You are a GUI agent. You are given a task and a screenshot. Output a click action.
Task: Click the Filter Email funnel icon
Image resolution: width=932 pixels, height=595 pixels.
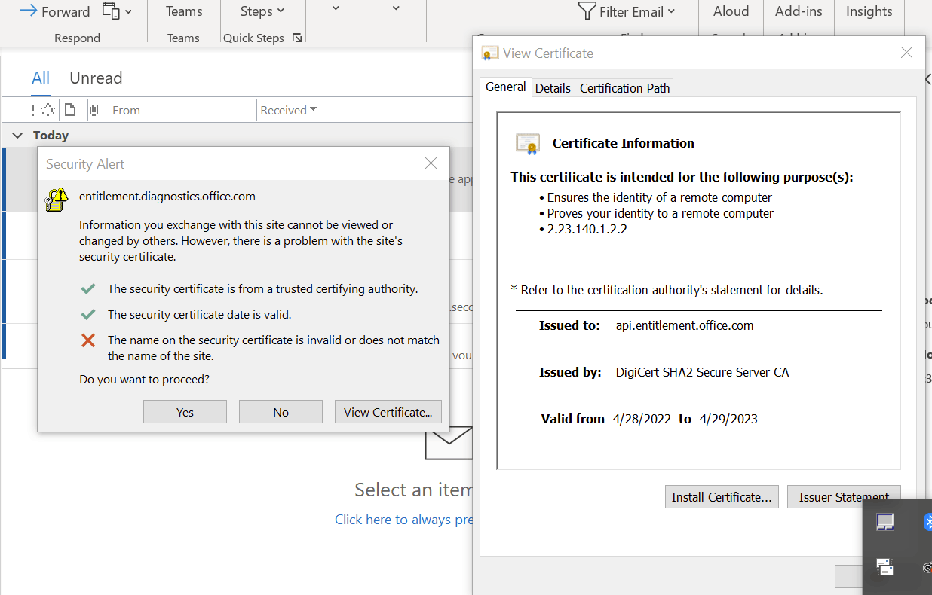(587, 11)
